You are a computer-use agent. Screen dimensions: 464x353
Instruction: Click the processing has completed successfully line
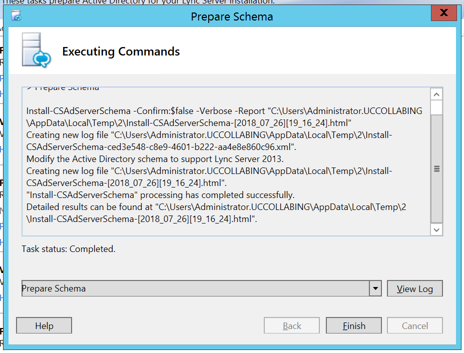click(160, 195)
